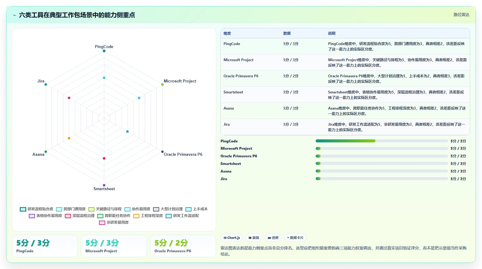Click the Oracle Primavera P6 progress bar
Viewport: 482px width, 269px height.
tap(382, 156)
